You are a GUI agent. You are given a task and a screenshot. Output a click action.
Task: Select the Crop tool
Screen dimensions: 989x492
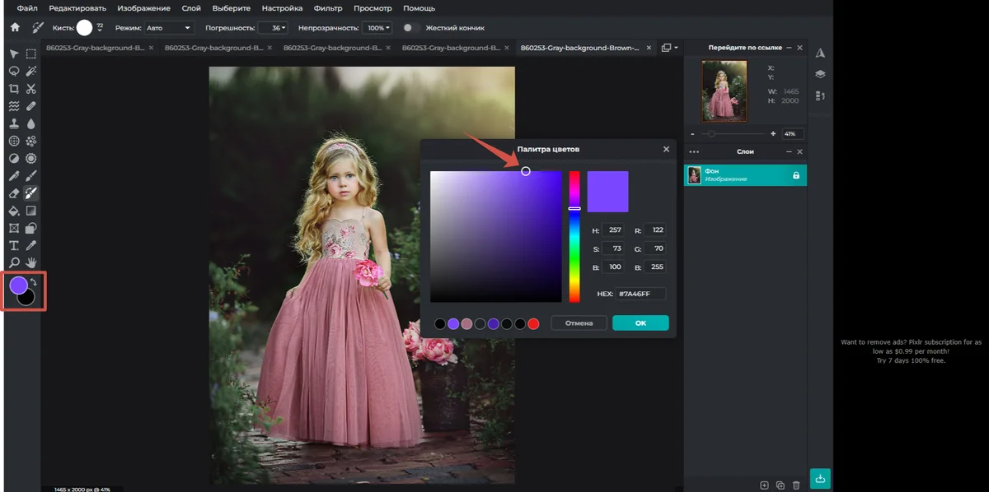pos(14,89)
